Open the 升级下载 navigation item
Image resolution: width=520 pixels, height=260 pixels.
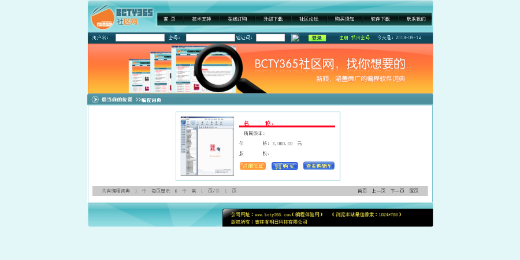click(x=273, y=19)
